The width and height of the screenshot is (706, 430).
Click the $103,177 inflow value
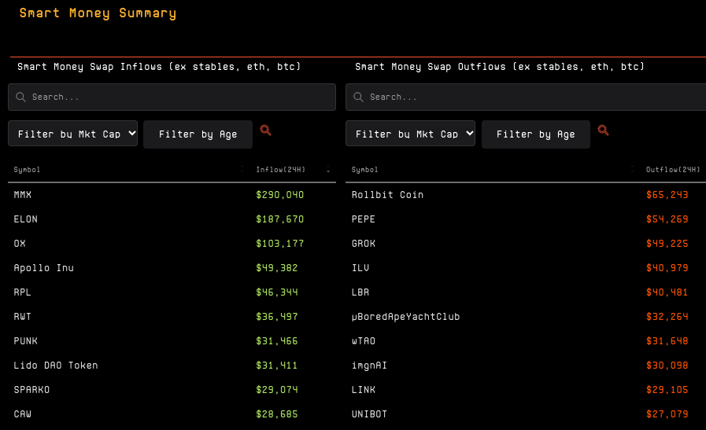279,244
